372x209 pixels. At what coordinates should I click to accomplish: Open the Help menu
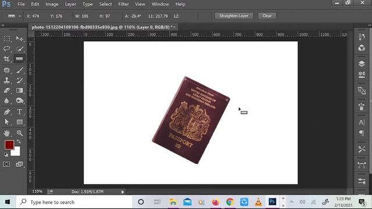coord(180,4)
